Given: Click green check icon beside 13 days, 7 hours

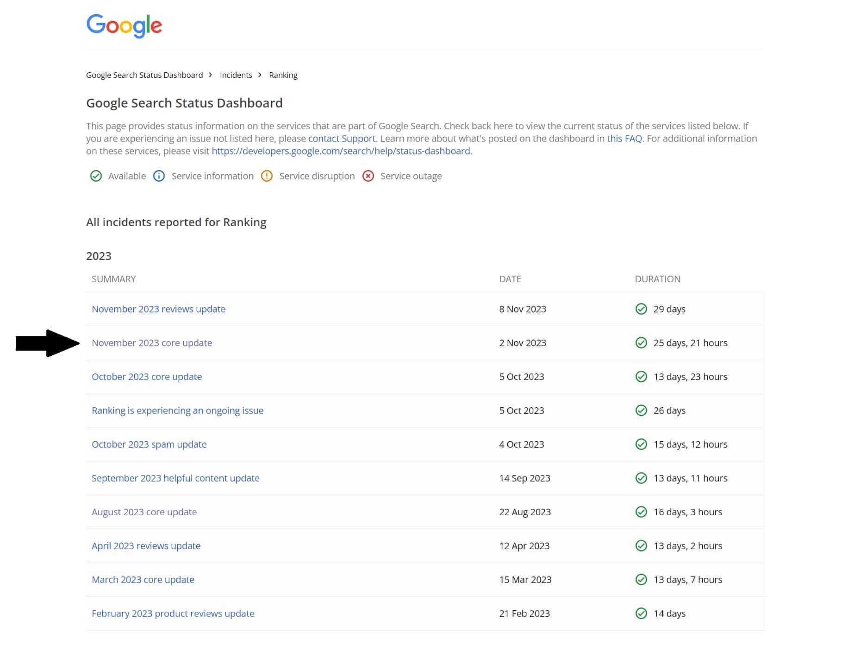Looking at the screenshot, I should [x=641, y=580].
